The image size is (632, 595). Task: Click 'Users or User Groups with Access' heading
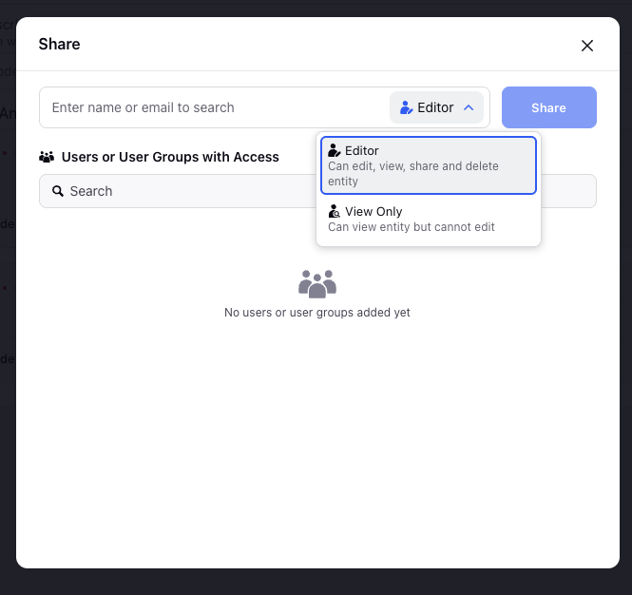(170, 157)
